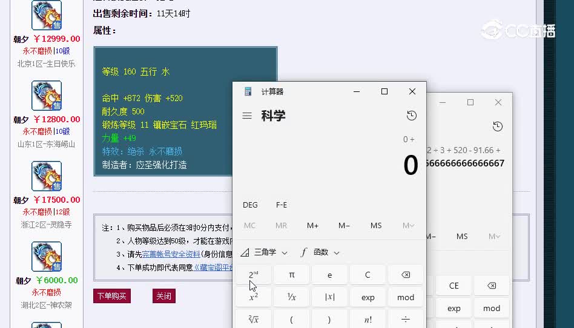This screenshot has height=328, width=574.
Task: Click exp key in back calculator
Action: point(454,308)
